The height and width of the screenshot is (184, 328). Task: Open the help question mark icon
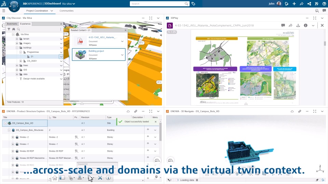[324, 4]
